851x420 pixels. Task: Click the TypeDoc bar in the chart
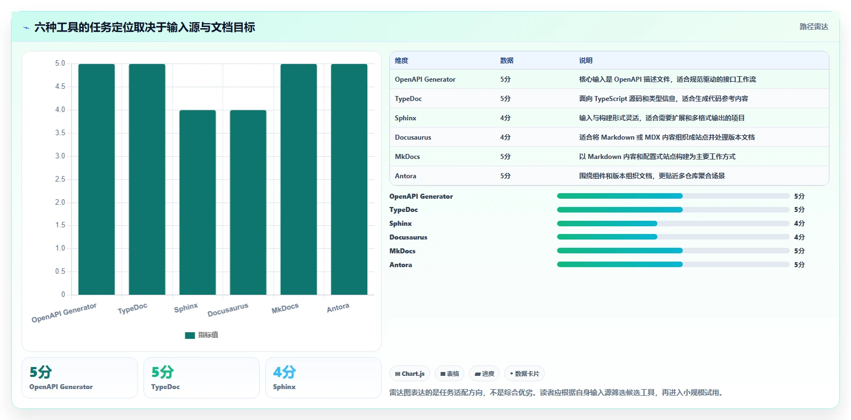tap(147, 179)
